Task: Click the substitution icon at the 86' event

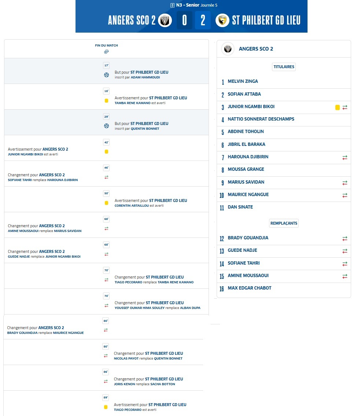Action: pos(106,381)
